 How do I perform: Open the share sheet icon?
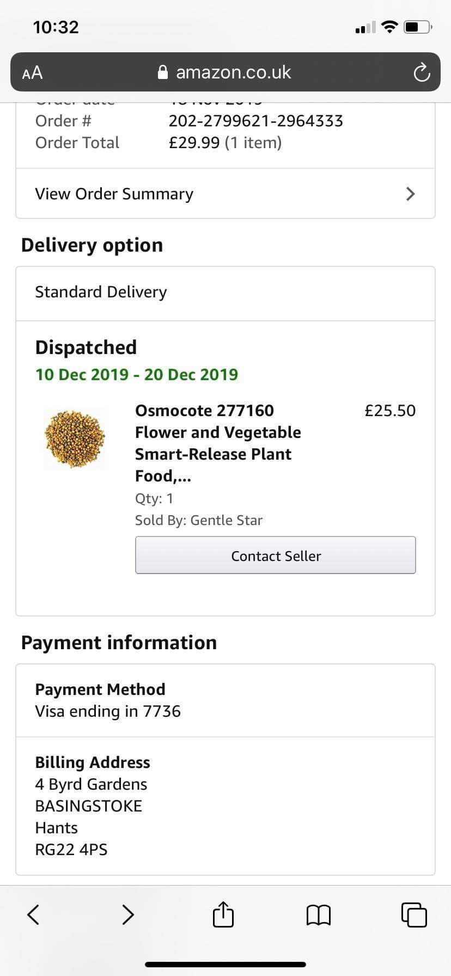click(223, 914)
